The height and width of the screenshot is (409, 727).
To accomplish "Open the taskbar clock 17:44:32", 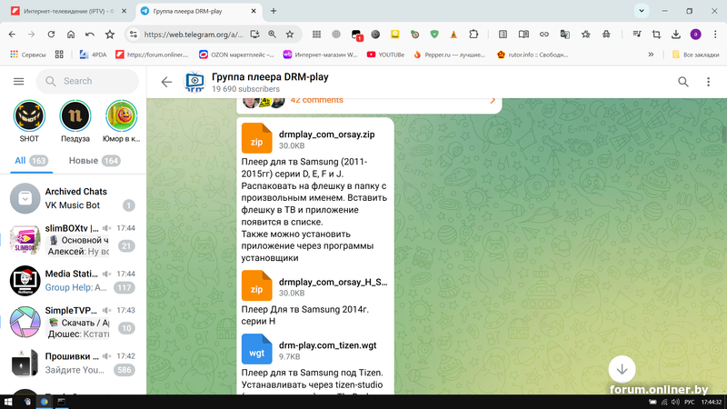I will 712,402.
